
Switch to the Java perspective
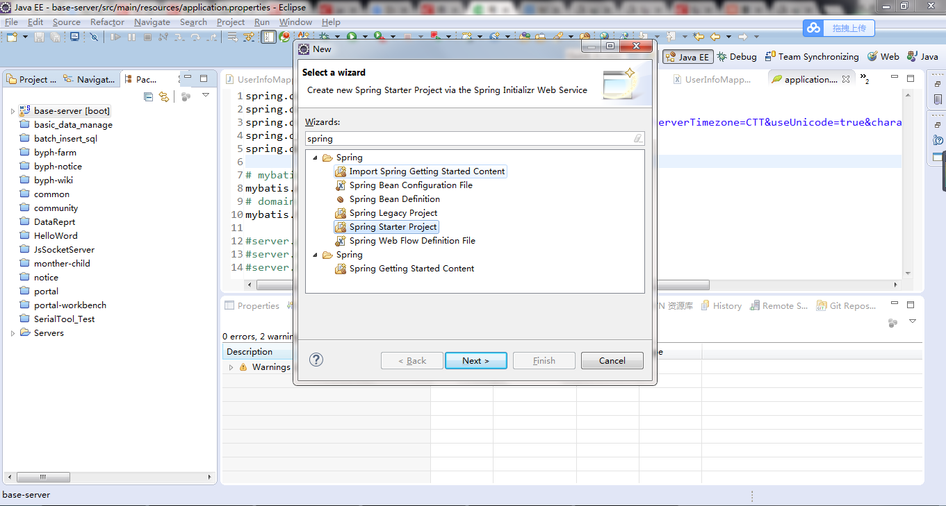pos(922,57)
